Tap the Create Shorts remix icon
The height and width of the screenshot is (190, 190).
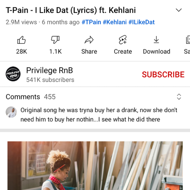(123, 40)
